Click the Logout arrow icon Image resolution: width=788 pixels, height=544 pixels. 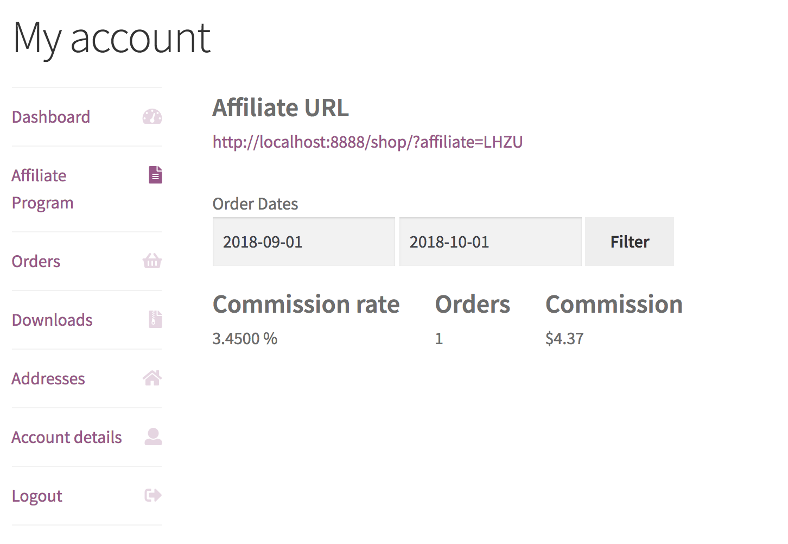pos(153,495)
